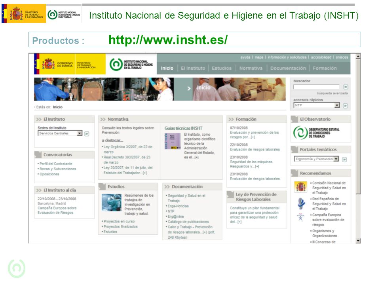Click mapa link in top bar

[x=259, y=57]
